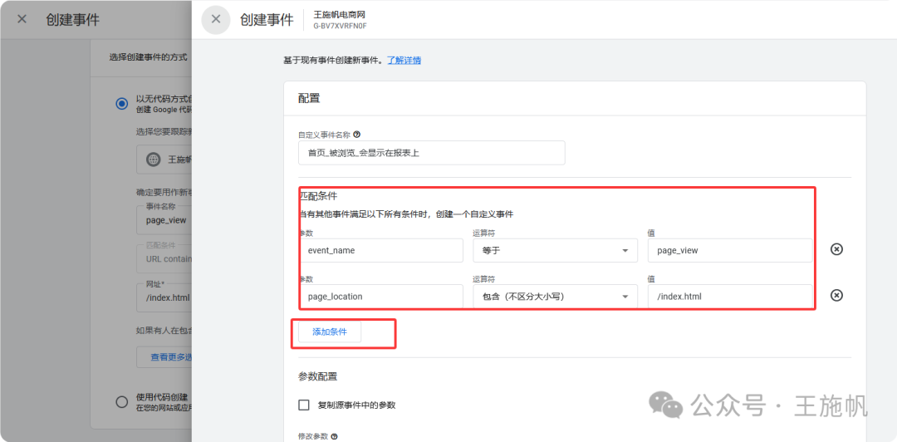Click the 匹配条件 URL contains field in background
897x442 pixels.
[x=164, y=258]
